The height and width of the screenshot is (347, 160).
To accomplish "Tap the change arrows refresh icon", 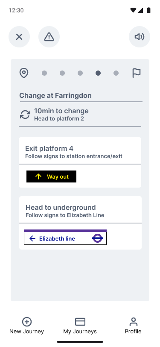I will point(25,115).
